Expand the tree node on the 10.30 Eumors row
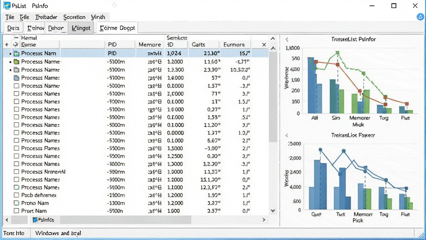The width and height of the screenshot is (426, 240). click(x=10, y=70)
